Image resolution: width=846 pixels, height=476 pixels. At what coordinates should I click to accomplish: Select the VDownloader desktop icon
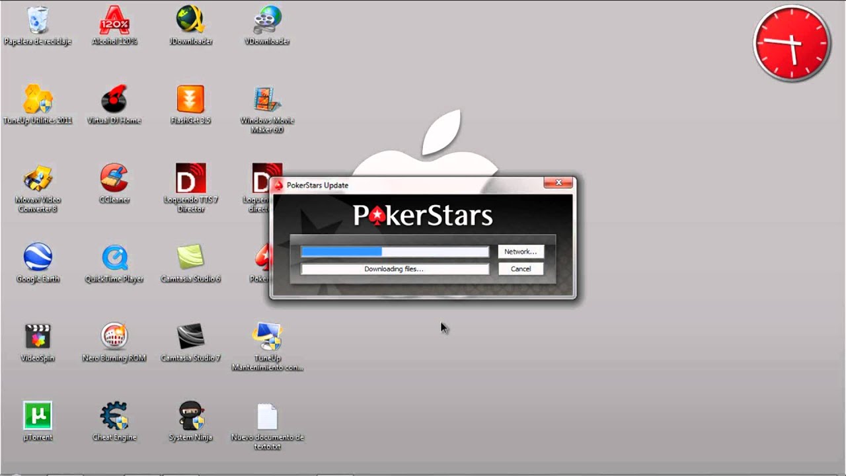(267, 20)
